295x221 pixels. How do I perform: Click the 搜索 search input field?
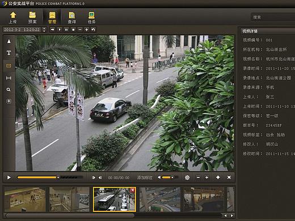273,17
